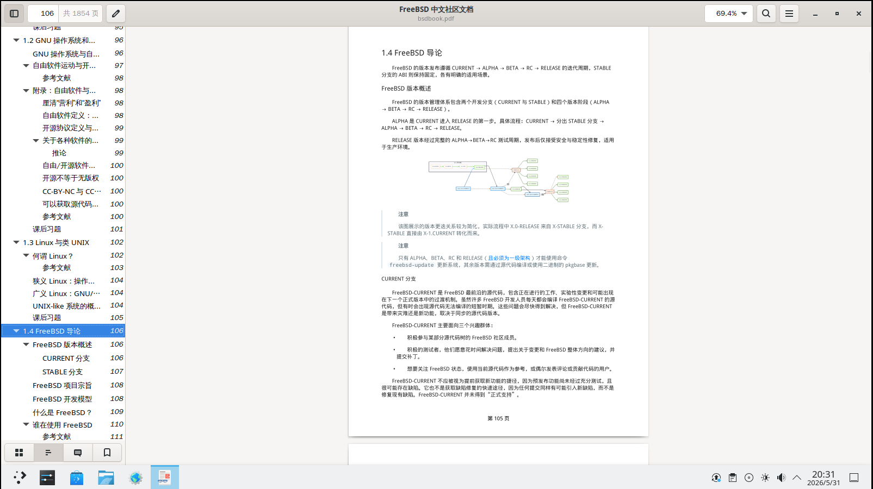Open 狭义 Linux：操作 outline entry
Viewport: 873px width, 489px height.
tap(64, 281)
